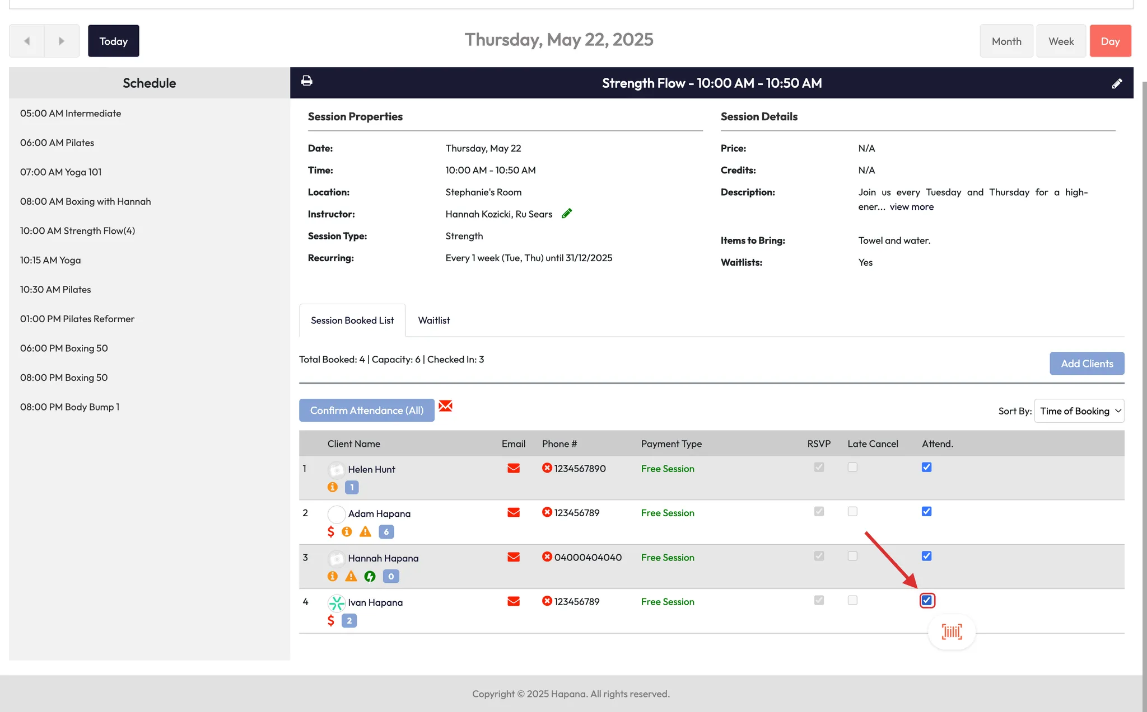Toggle Helen Hunt's Late Cancel checkbox
Screen dimensions: 1147x712
click(852, 467)
